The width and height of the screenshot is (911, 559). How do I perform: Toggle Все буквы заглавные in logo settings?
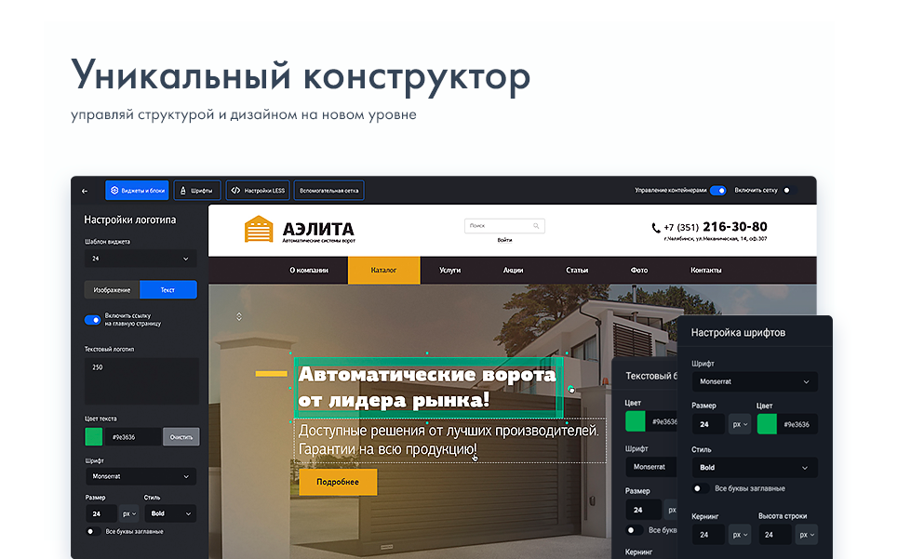(x=92, y=531)
